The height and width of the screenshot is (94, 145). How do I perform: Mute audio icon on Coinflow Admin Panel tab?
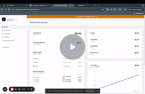coord(70,5)
